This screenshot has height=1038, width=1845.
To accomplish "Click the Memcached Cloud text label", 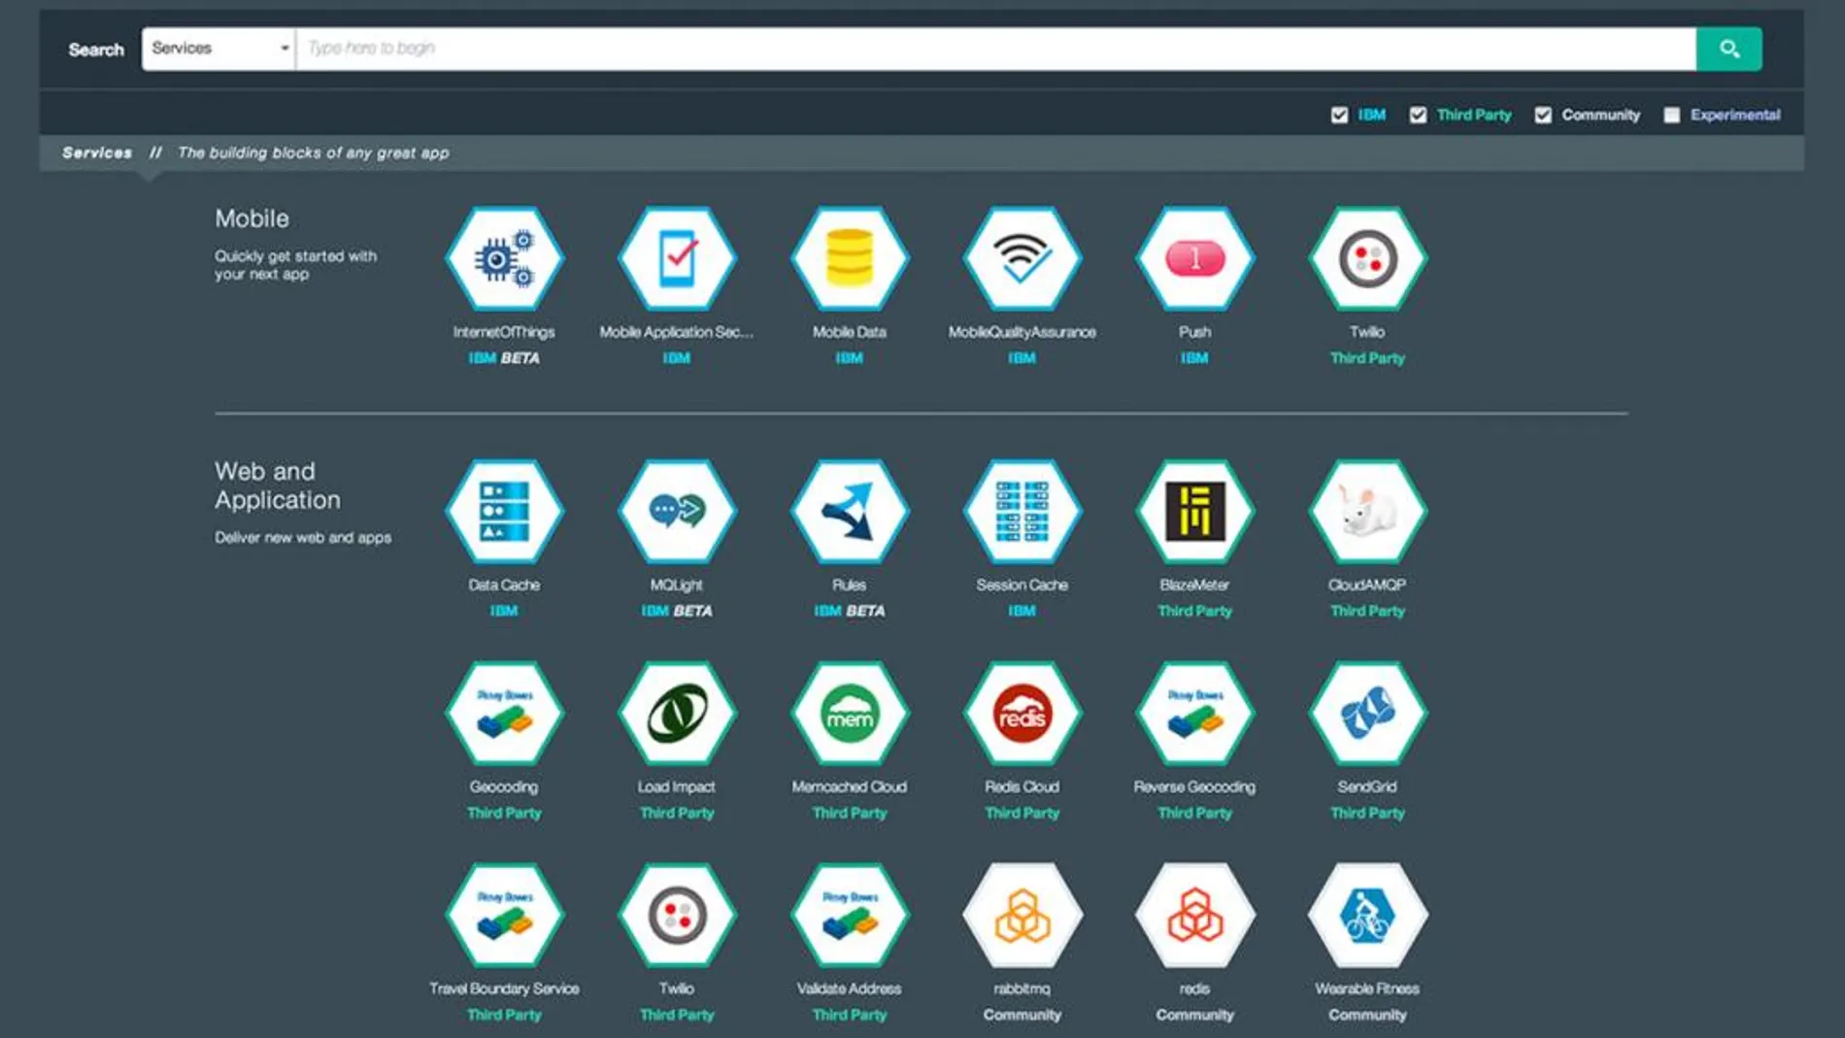I will pyautogui.click(x=850, y=787).
